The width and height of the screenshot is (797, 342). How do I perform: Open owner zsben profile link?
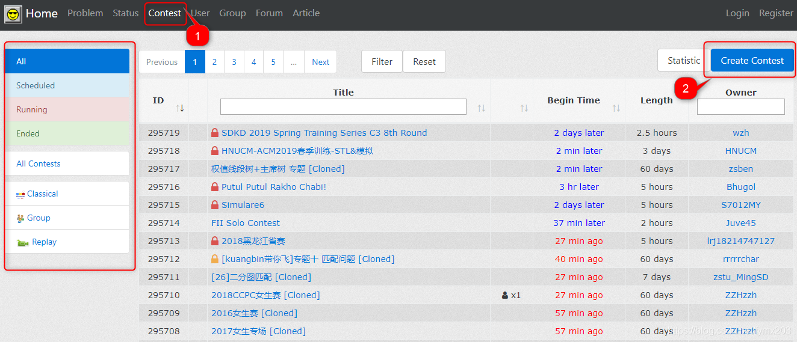(x=741, y=169)
